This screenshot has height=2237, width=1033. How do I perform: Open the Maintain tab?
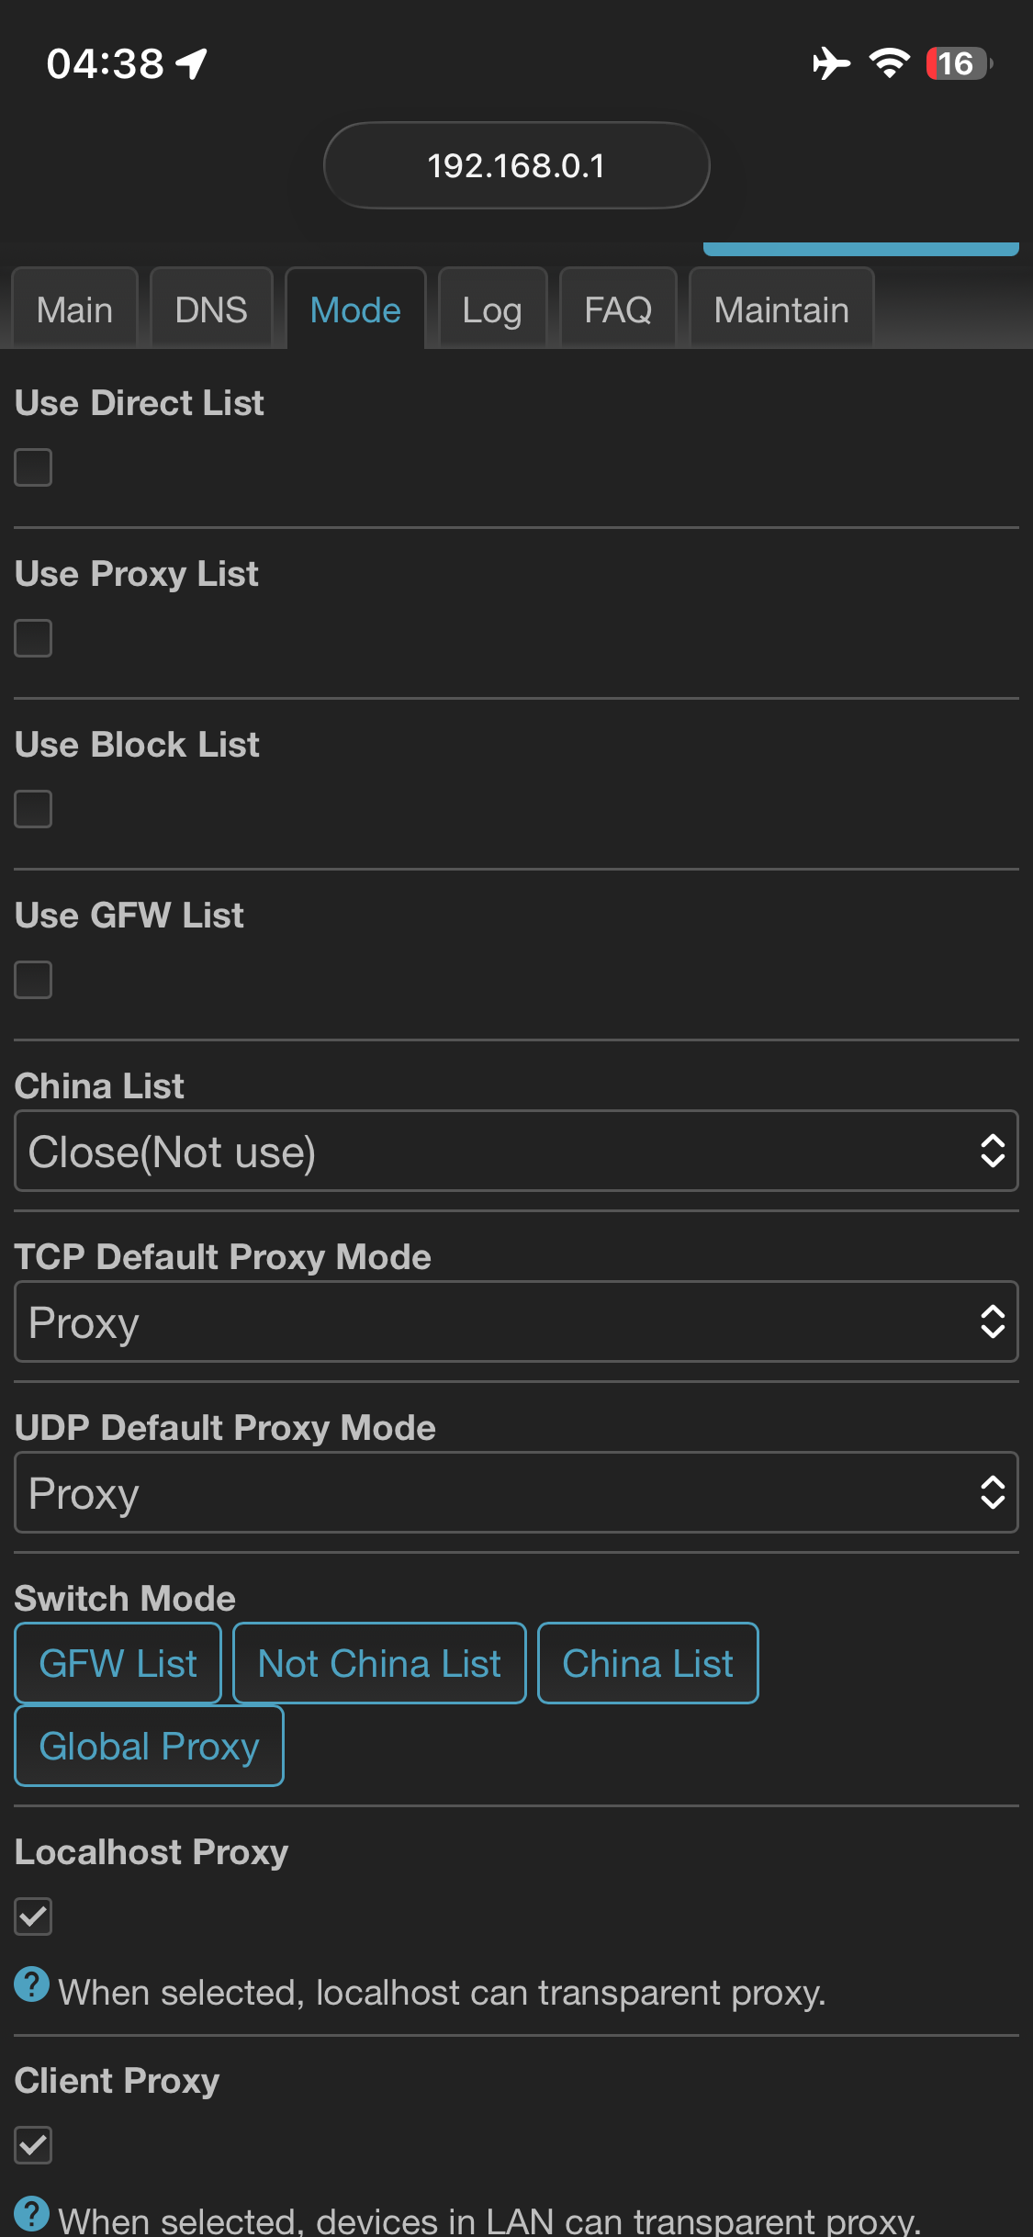(x=781, y=309)
